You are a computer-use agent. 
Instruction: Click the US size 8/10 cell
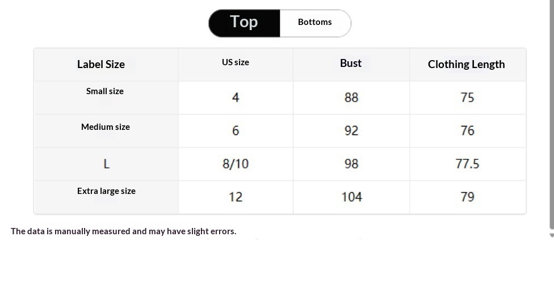coord(236,164)
